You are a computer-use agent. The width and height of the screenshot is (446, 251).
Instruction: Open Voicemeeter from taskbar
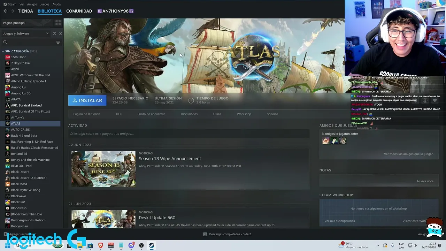[x=111, y=245]
